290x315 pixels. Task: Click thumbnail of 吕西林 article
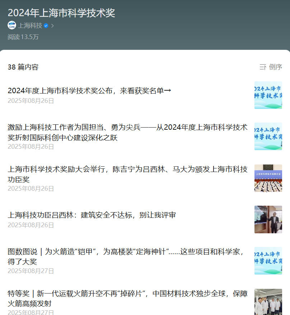tap(268, 220)
